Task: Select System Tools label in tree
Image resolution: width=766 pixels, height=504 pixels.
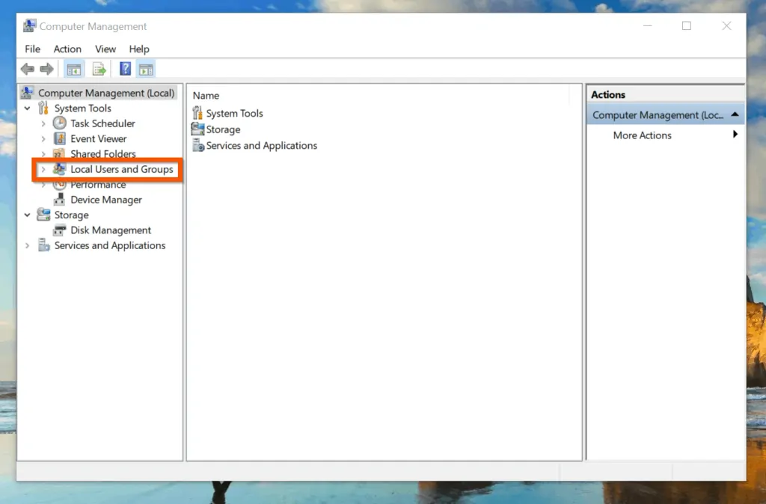Action: click(82, 108)
